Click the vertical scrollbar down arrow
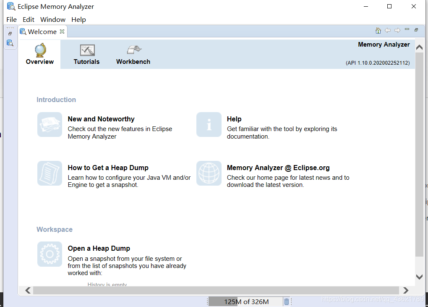 [x=419, y=277]
